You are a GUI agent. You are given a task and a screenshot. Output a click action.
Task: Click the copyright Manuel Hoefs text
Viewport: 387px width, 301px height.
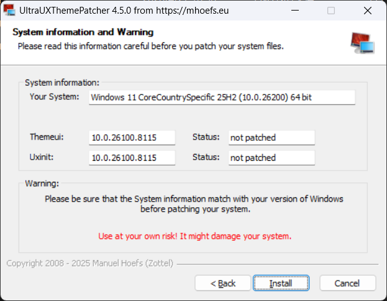[90, 263]
